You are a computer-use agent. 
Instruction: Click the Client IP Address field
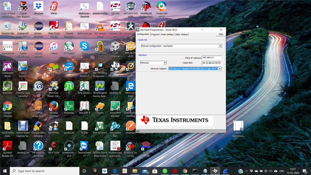click(211, 58)
